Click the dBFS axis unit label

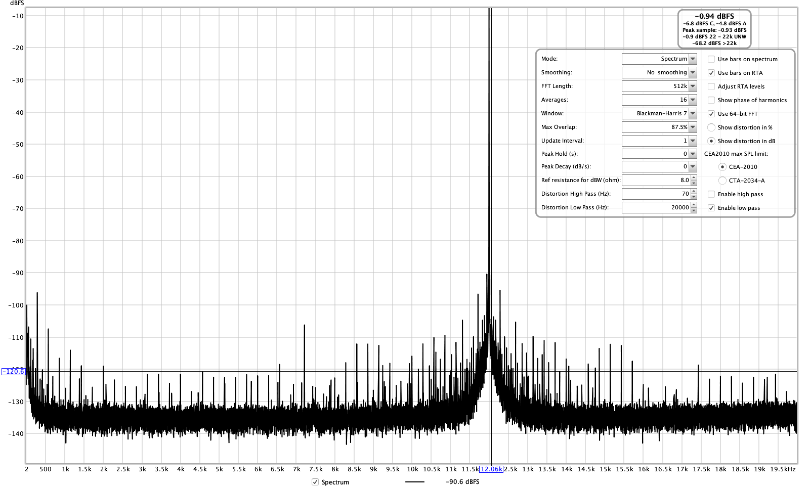[17, 3]
